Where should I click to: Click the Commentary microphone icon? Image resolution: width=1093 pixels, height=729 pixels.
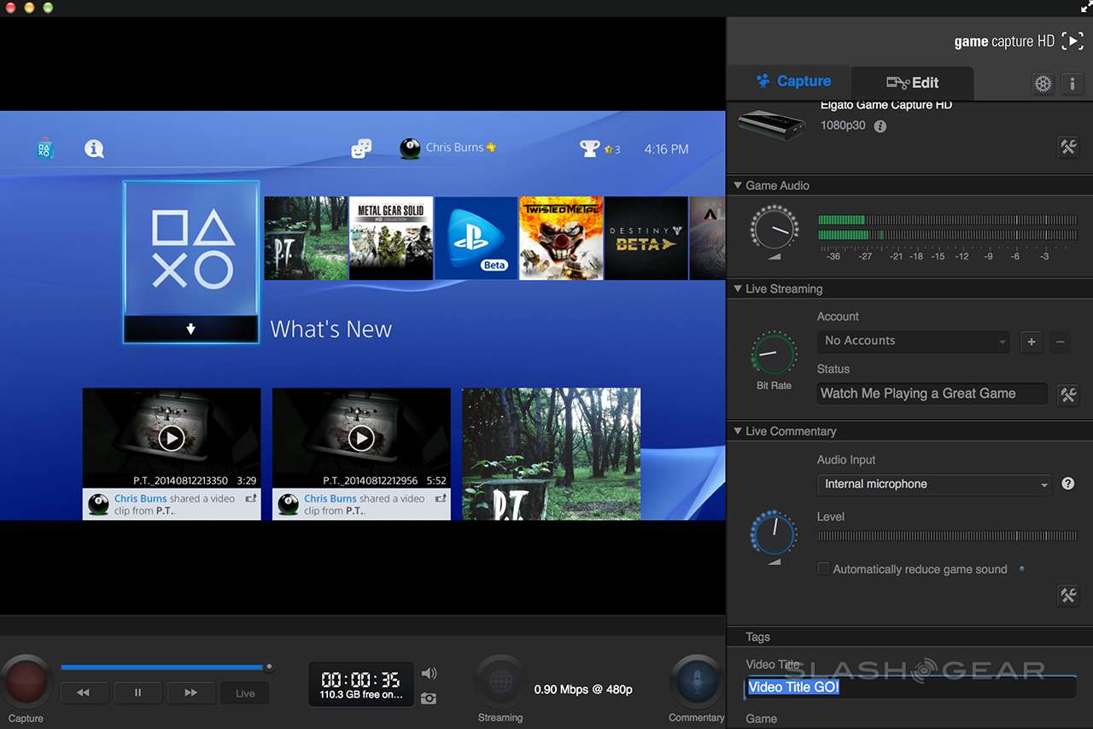697,680
